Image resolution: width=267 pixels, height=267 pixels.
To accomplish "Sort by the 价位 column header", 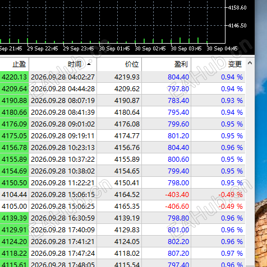I will pyautogui.click(x=119, y=64).
